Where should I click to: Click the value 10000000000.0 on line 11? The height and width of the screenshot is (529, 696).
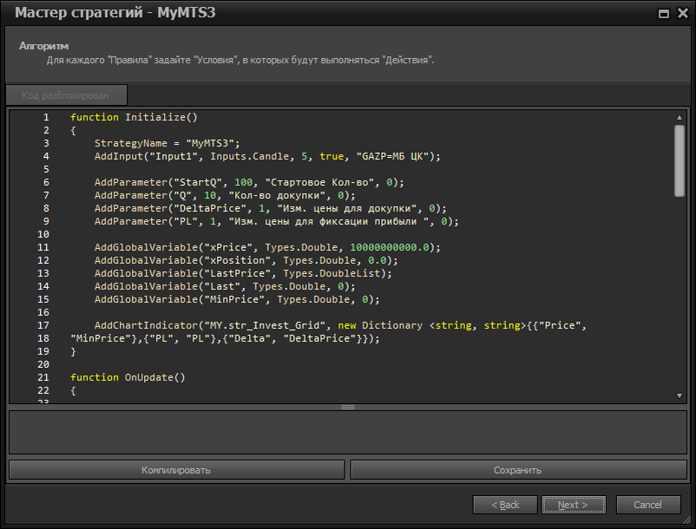(390, 247)
